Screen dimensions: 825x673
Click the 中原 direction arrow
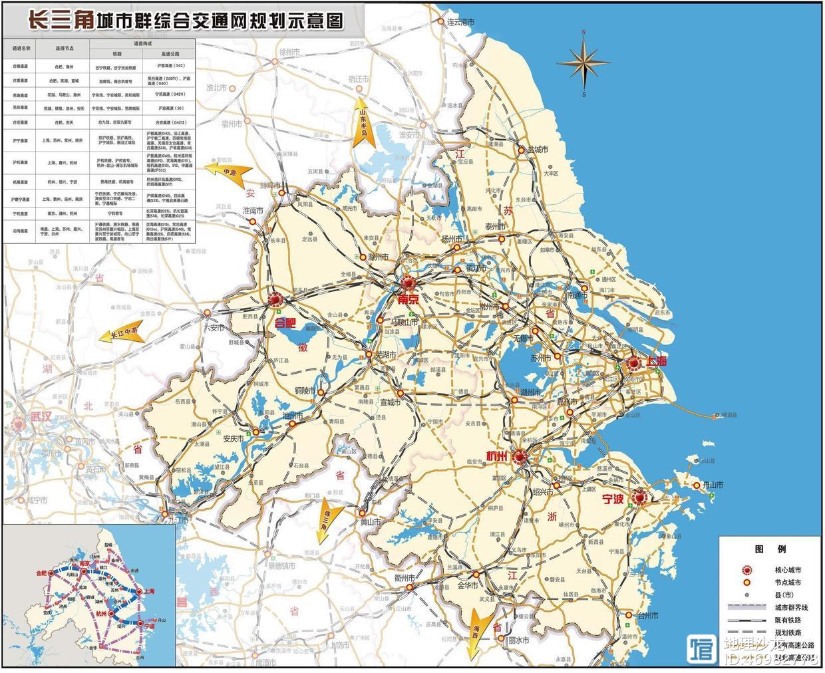point(227,171)
